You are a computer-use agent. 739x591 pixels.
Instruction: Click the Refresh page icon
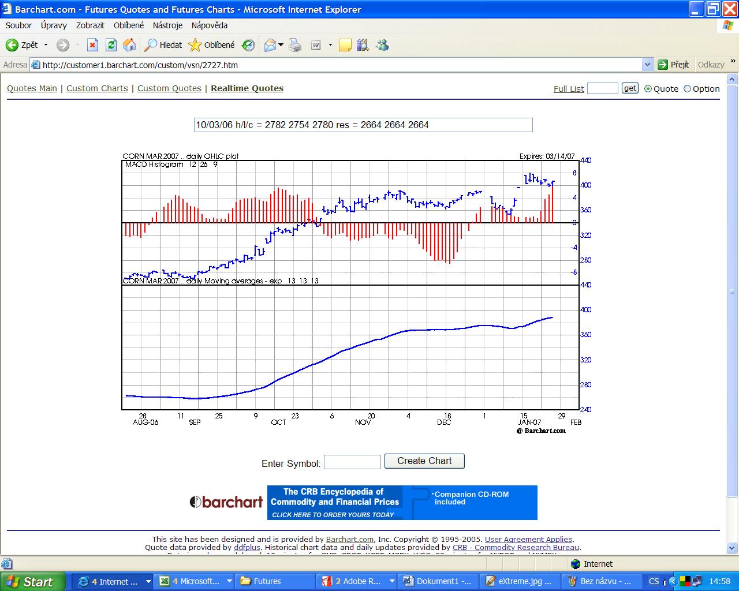pos(111,45)
